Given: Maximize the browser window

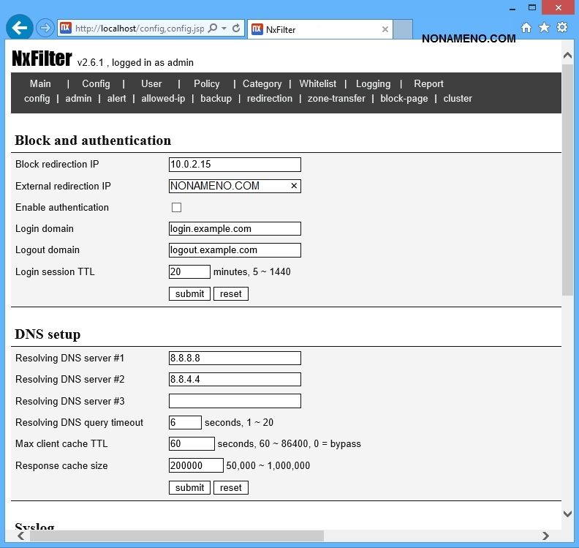Looking at the screenshot, I should [531, 7].
